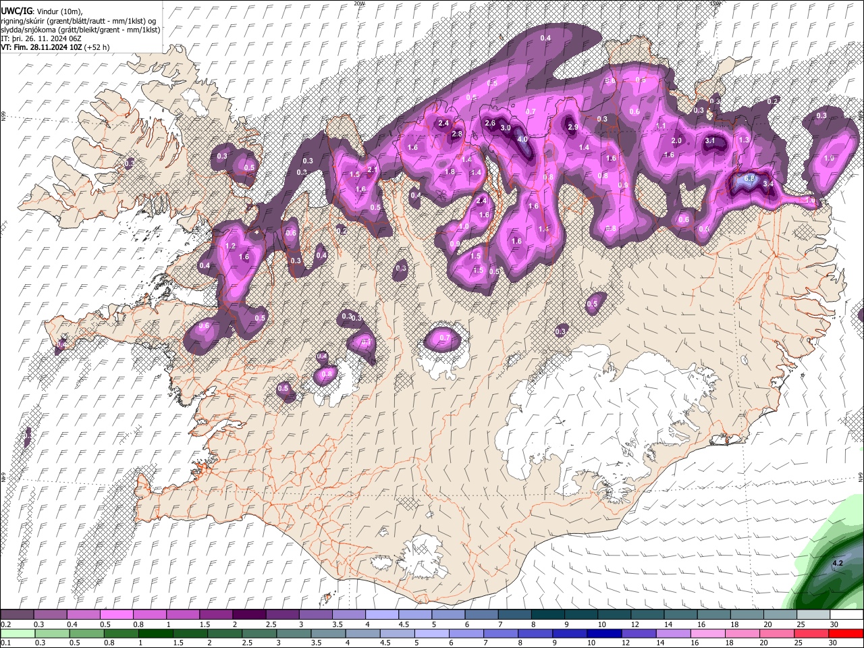Pick the bright red swatch ending at 30
The height and width of the screenshot is (648, 864).
tap(846, 633)
